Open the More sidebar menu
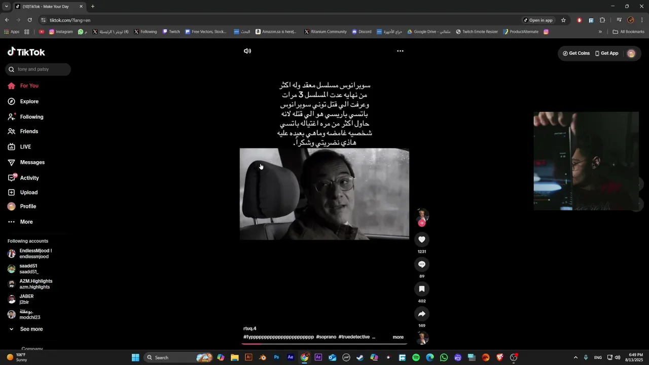 pos(26,222)
